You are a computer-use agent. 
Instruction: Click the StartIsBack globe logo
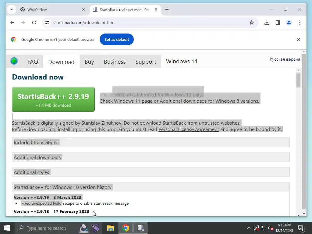click(x=14, y=61)
